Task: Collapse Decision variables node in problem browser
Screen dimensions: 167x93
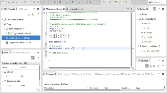Action: (2, 81)
